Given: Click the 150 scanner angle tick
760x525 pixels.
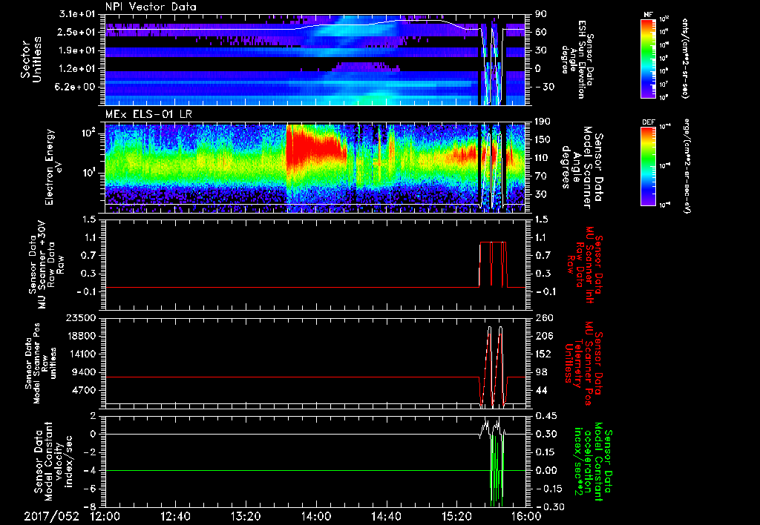Looking at the screenshot, I should click(543, 140).
